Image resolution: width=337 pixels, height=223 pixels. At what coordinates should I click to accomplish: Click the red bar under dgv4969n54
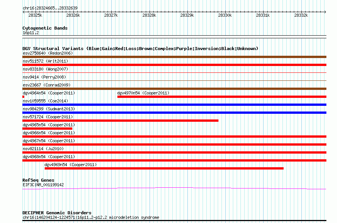(164, 168)
